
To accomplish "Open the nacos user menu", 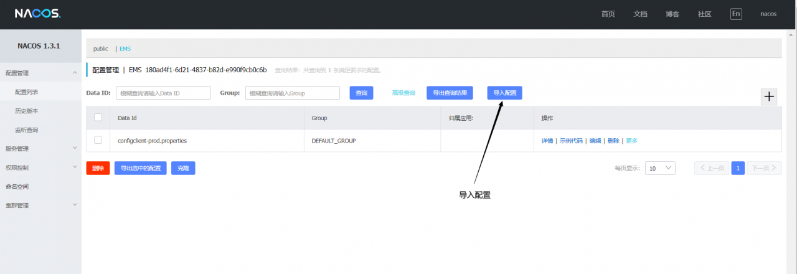I will click(768, 14).
